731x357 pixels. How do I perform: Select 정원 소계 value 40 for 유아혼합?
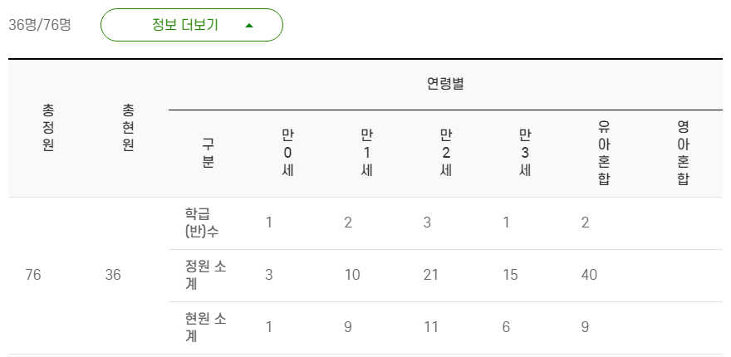(x=589, y=275)
